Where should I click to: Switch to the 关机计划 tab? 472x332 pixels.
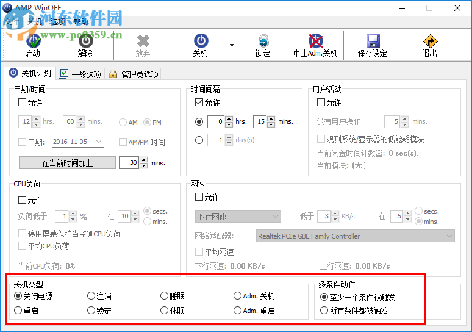(30, 73)
